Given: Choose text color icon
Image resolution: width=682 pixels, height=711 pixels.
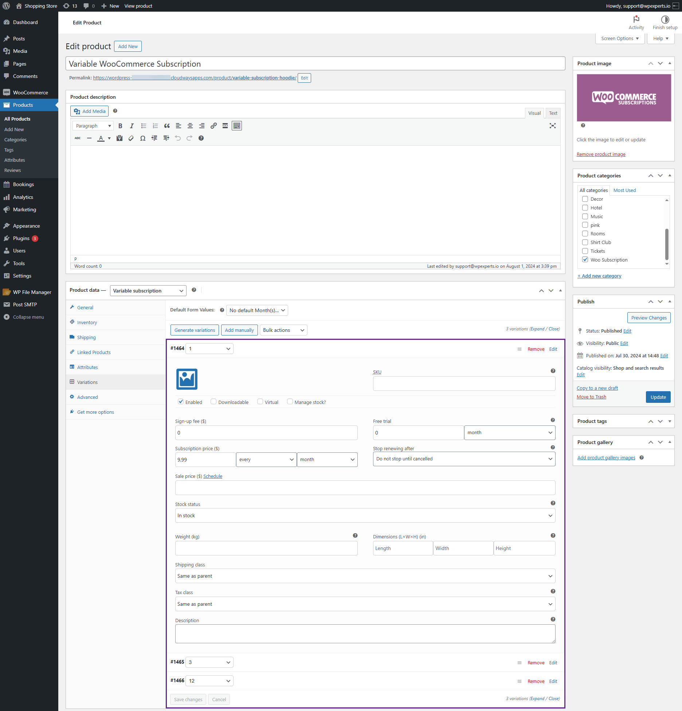Looking at the screenshot, I should [101, 138].
